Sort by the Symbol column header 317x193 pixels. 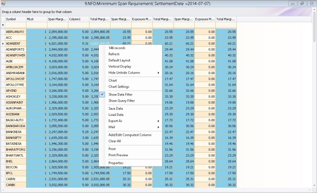16,19
